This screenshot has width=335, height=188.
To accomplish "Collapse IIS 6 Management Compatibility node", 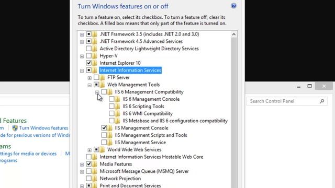I will click(x=97, y=92).
